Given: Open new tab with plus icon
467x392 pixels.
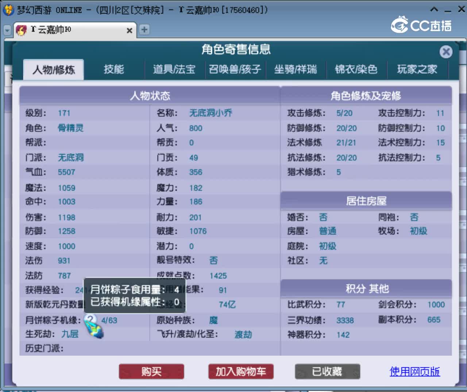Looking at the screenshot, I should [144, 30].
